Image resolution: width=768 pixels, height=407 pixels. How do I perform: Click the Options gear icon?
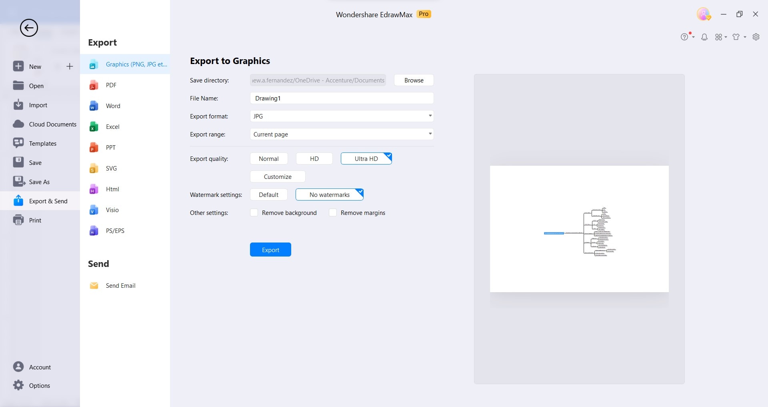coord(18,385)
